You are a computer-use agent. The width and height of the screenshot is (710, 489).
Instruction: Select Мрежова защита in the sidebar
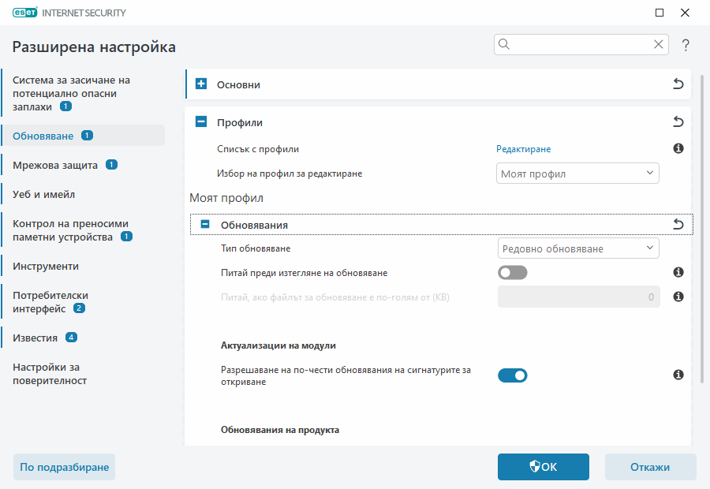[x=54, y=165]
